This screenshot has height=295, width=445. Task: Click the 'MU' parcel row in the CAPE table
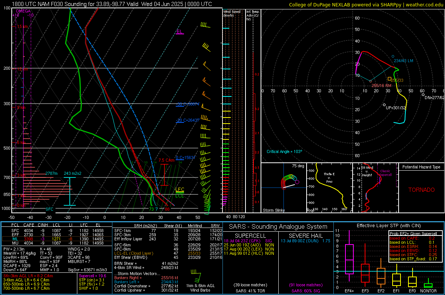tap(57, 243)
